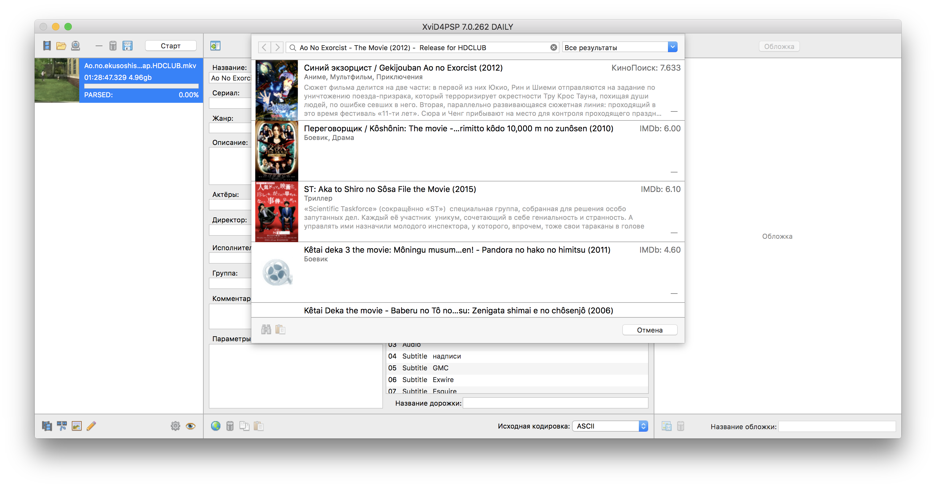Click the webcam capture icon
Image resolution: width=936 pixels, height=488 pixels.
pos(76,46)
